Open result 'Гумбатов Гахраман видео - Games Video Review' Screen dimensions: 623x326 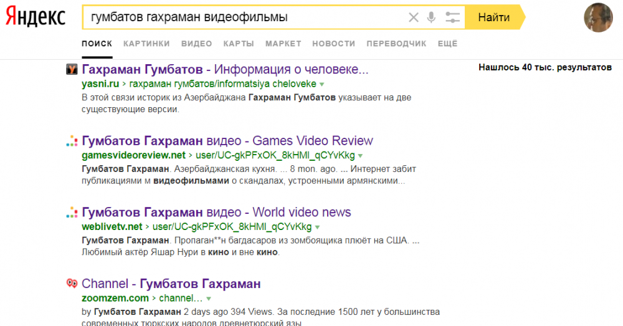(227, 141)
